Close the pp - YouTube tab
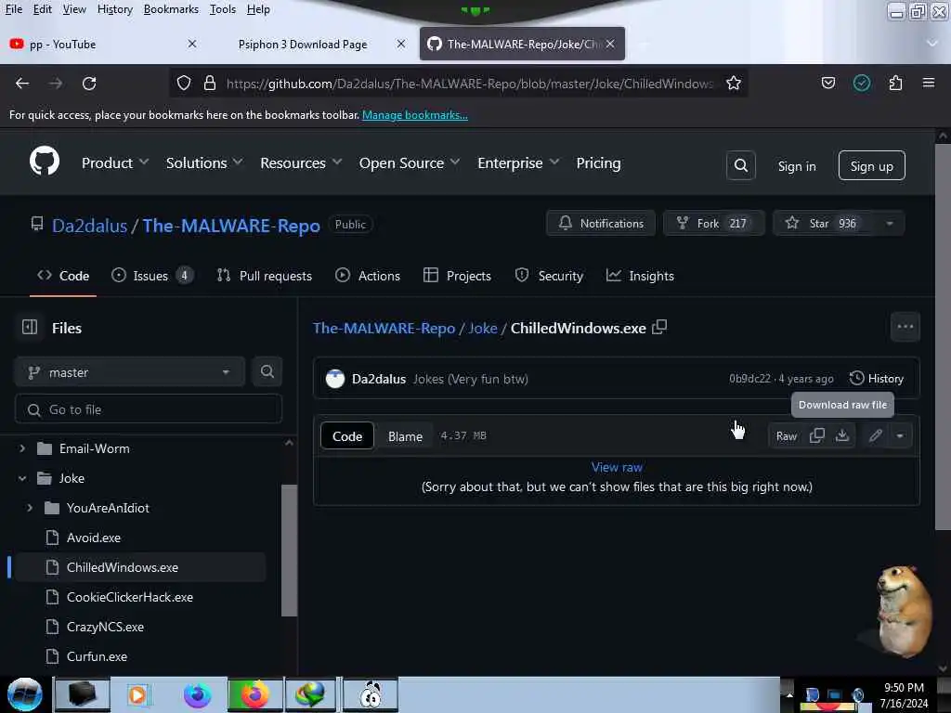Image resolution: width=951 pixels, height=713 pixels. (x=191, y=44)
